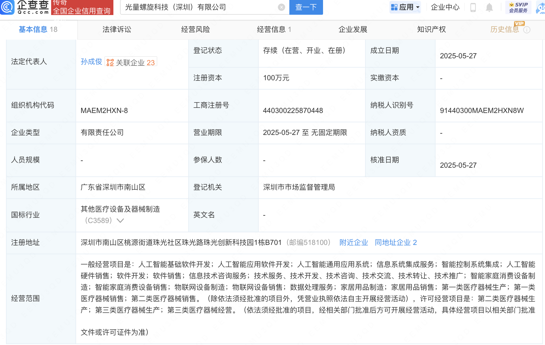Open 附近企业 link
This screenshot has width=545, height=345.
tap(354, 243)
